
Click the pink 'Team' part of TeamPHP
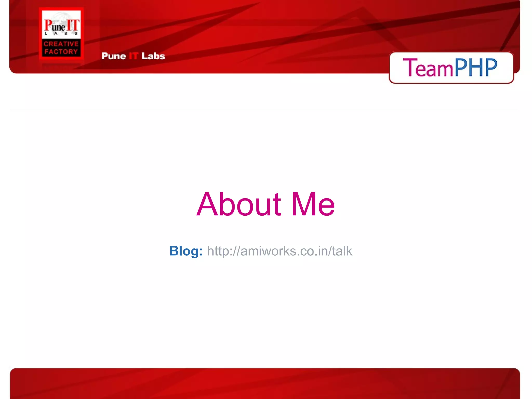(428, 68)
